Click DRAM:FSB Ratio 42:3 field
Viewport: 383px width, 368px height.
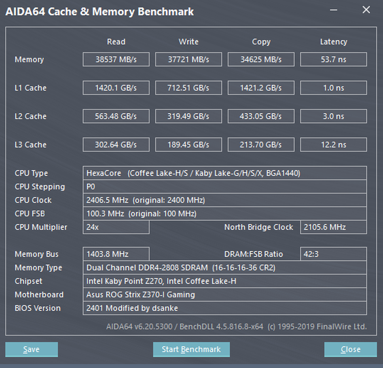coord(333,254)
